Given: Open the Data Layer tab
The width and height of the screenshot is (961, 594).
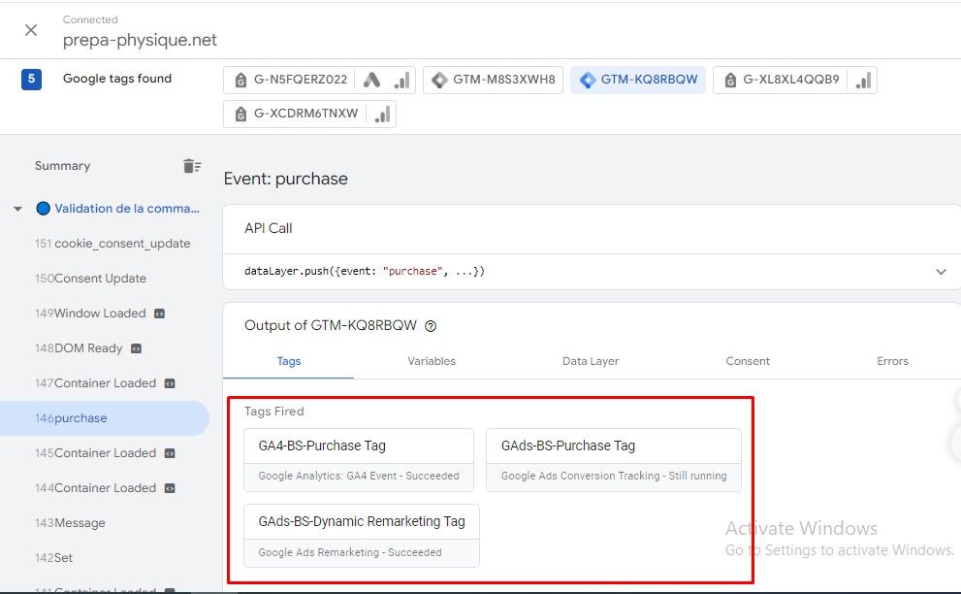Looking at the screenshot, I should [x=591, y=361].
